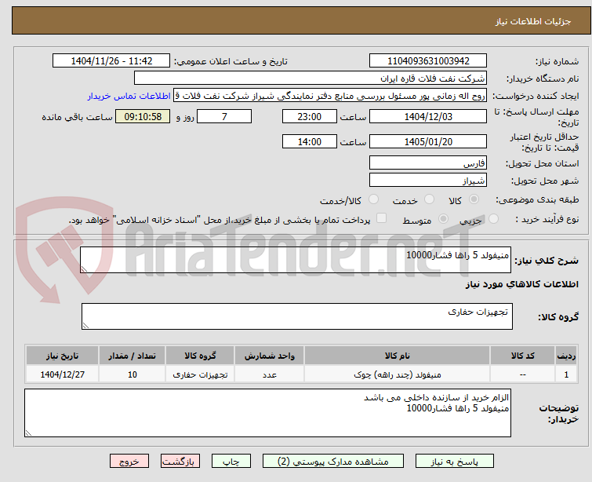This screenshot has width=592, height=482.
Task: Click the delivery province field فارس
Action: 428,163
